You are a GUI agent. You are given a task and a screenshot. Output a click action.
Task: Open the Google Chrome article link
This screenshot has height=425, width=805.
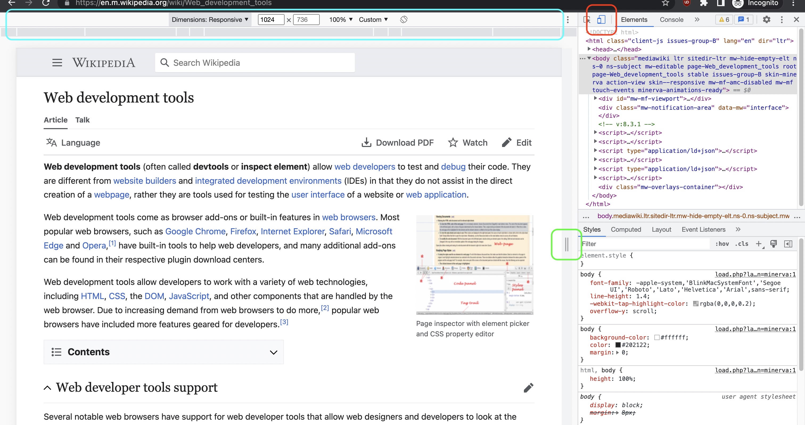click(x=195, y=231)
